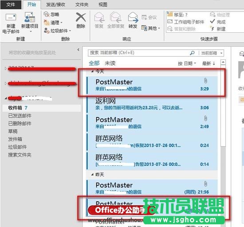Open the 按 日期 sort dropdown
This screenshot has height=227, width=244.
click(187, 63)
